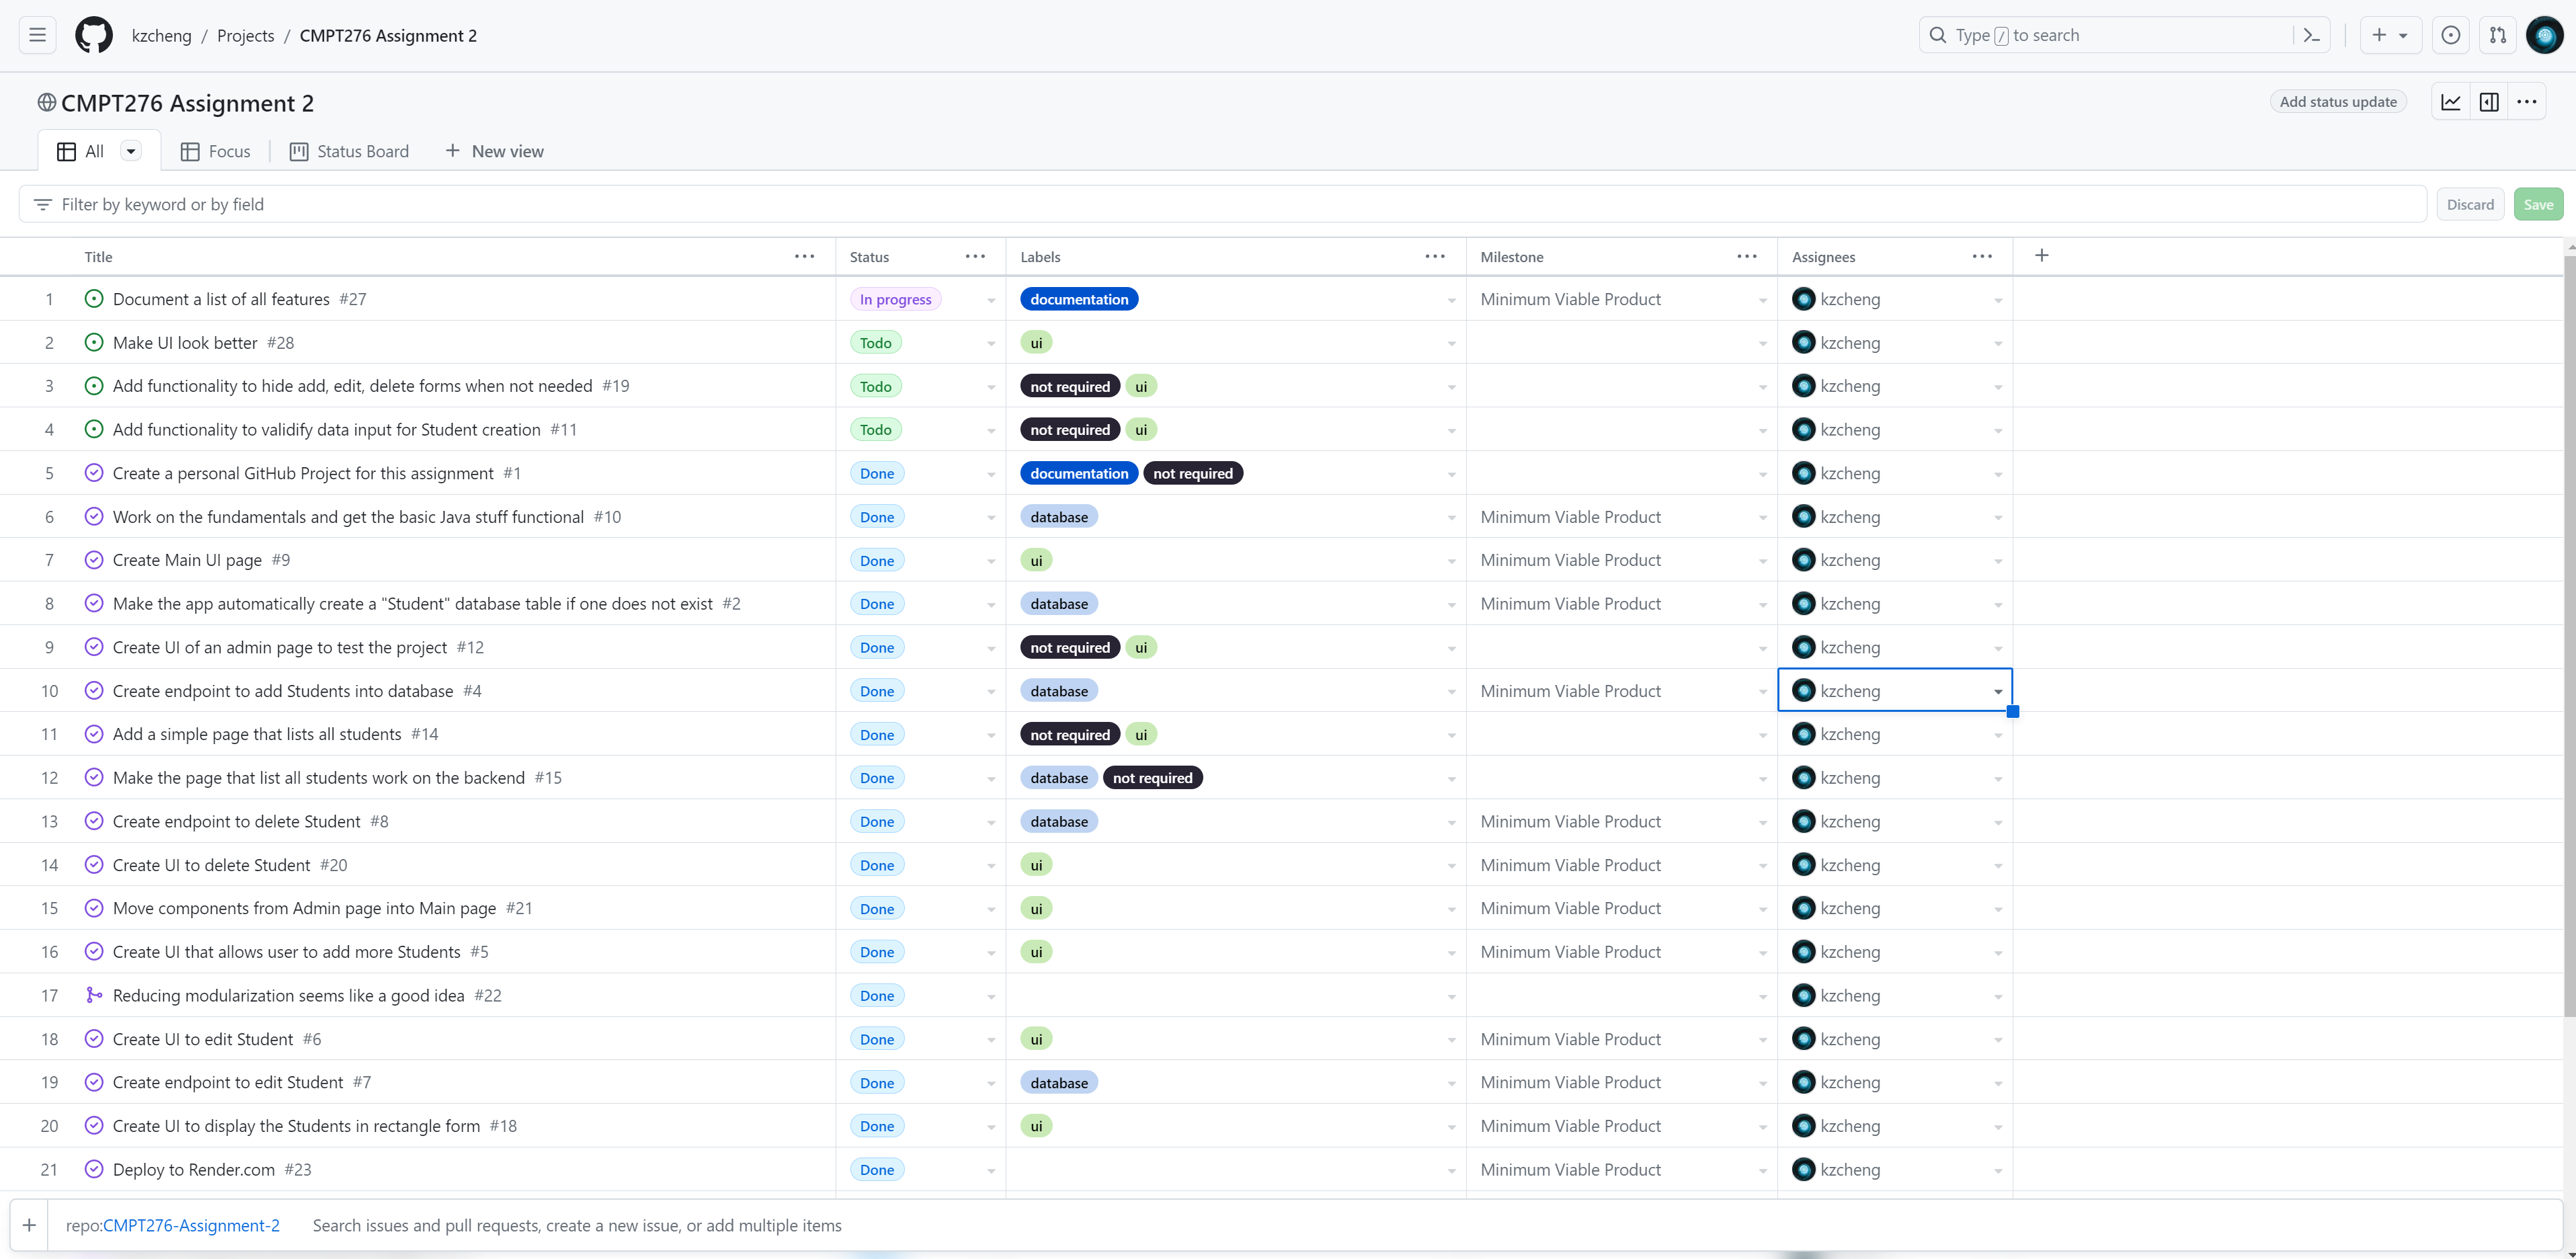
Task: Click the plus new item icon
Action: [30, 1225]
